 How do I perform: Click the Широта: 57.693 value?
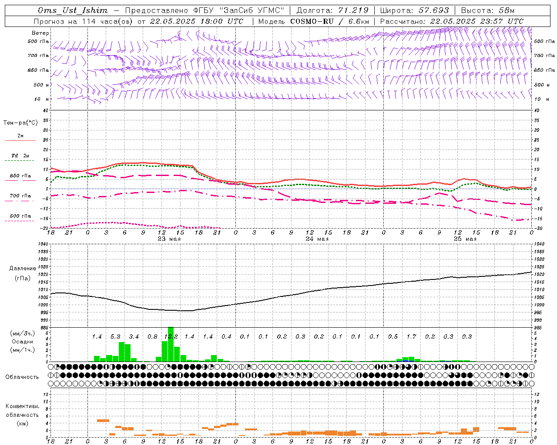[414, 10]
